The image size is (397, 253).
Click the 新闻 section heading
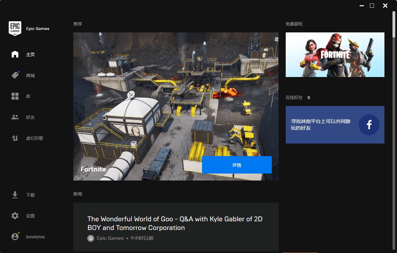tap(77, 194)
